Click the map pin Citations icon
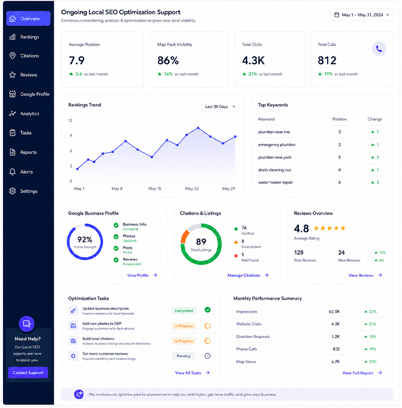The width and height of the screenshot is (402, 408). pos(12,56)
